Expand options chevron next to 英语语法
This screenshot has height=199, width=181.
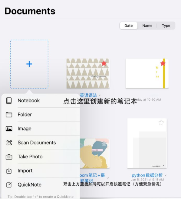point(100,95)
